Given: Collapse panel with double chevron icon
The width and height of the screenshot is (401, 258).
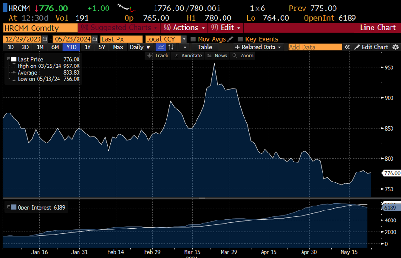Looking at the screenshot, I should (x=347, y=47).
